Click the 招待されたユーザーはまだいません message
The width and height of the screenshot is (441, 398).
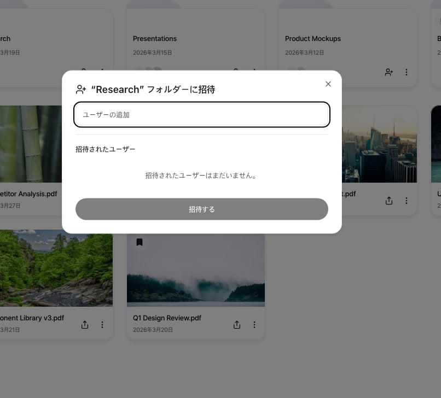click(202, 175)
